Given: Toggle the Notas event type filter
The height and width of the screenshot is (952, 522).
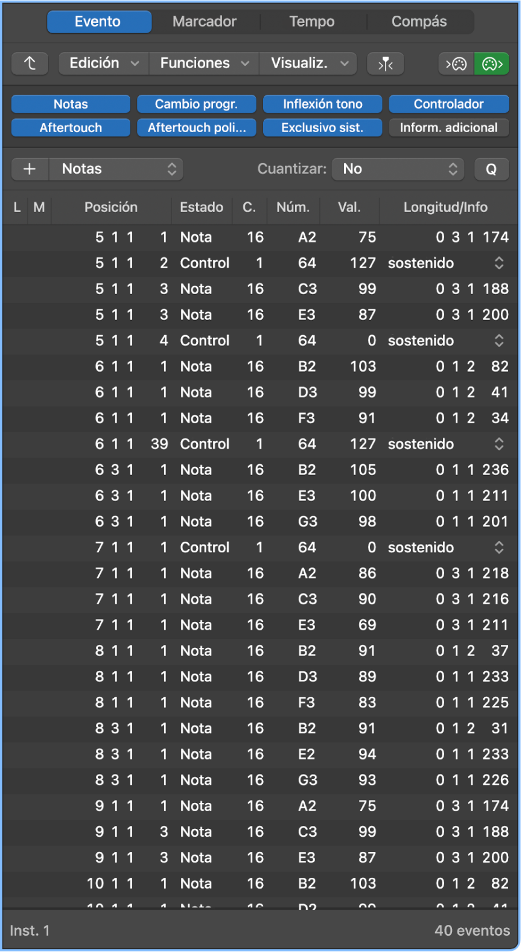Looking at the screenshot, I should [71, 104].
